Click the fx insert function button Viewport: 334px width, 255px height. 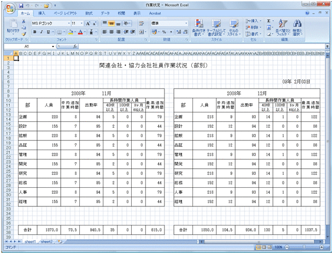pos(75,46)
